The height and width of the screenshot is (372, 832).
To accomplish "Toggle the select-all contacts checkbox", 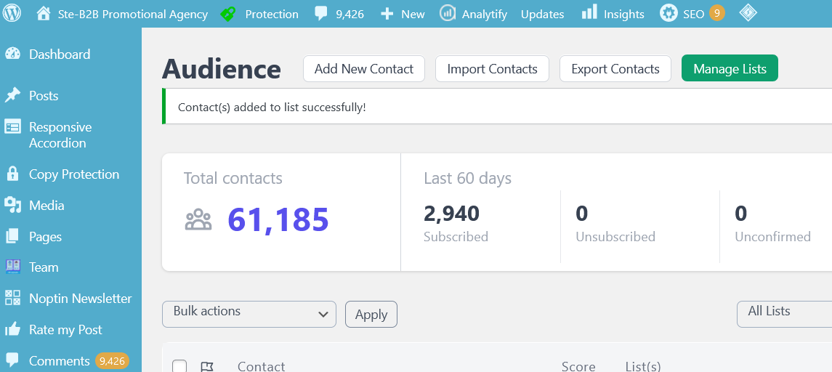I will [x=179, y=366].
